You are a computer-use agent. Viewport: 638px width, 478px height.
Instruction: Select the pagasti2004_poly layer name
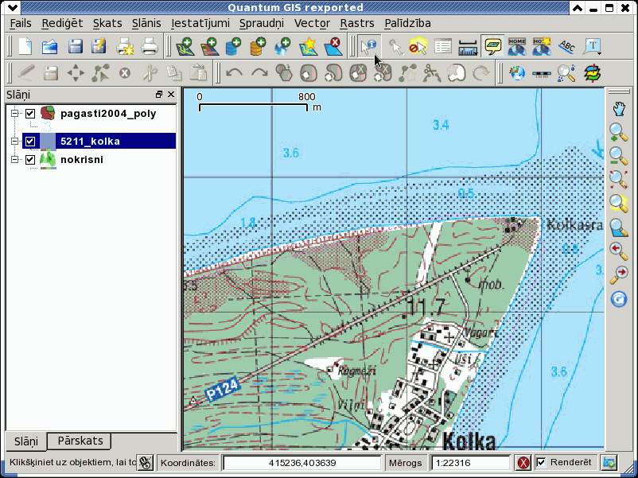pyautogui.click(x=108, y=114)
